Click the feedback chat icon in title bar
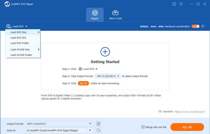 point(174,4)
